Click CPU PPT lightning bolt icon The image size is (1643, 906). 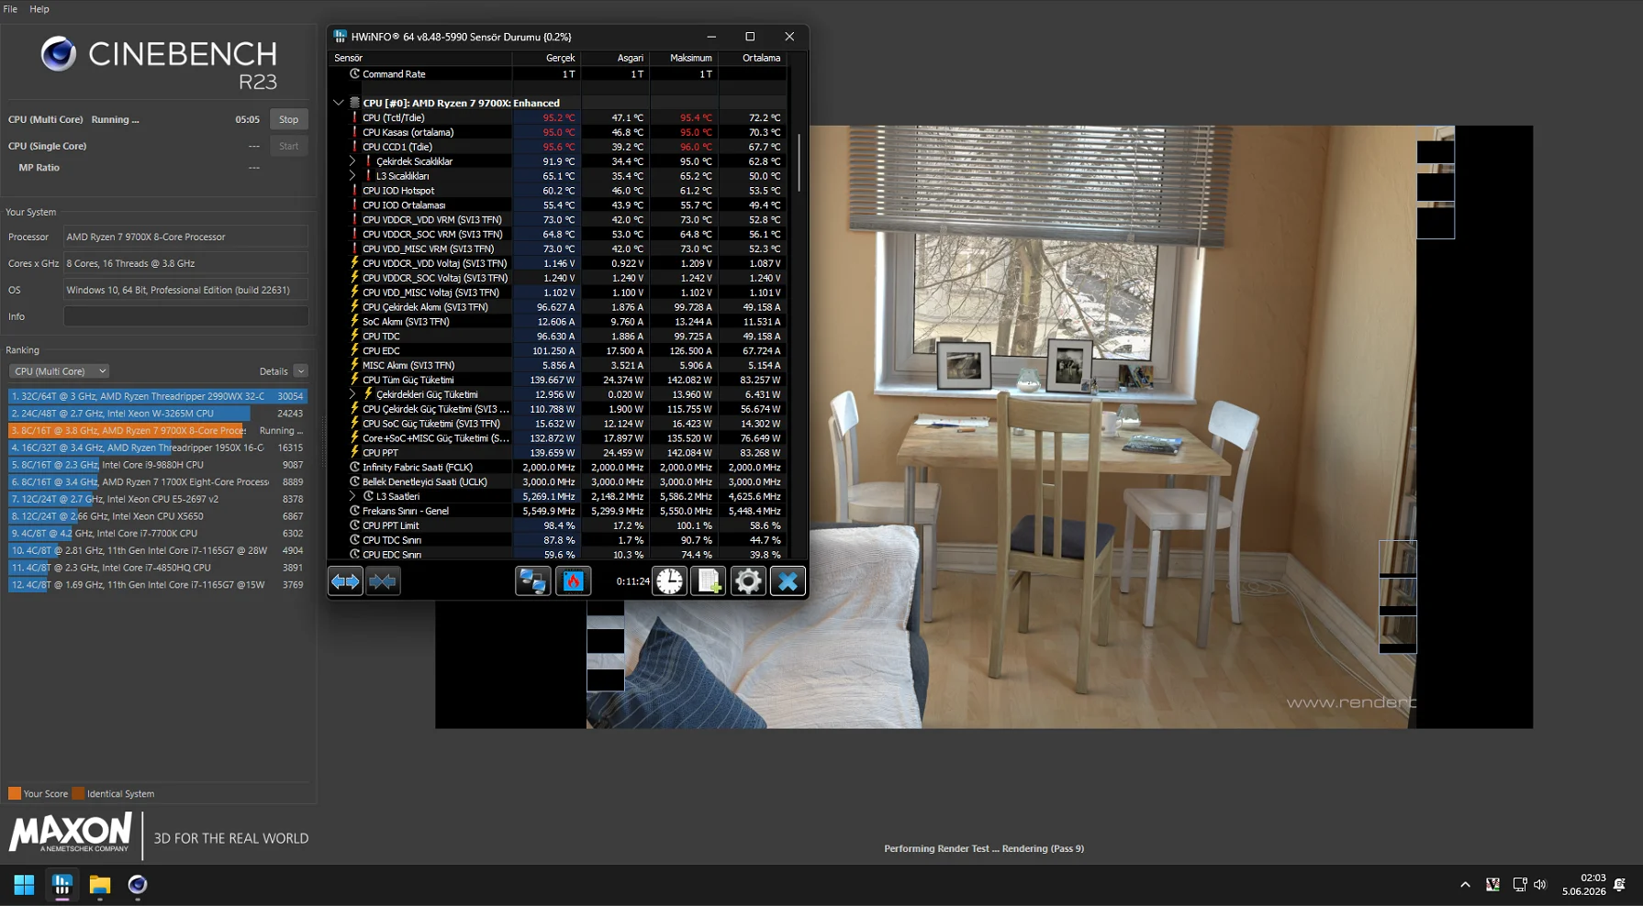click(355, 452)
